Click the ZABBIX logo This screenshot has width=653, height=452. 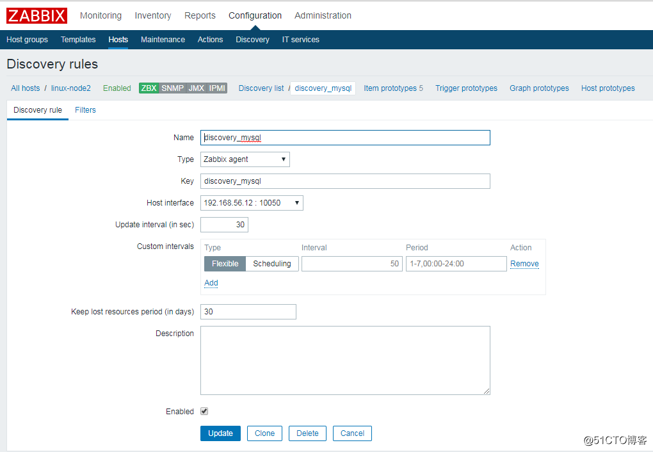(36, 16)
